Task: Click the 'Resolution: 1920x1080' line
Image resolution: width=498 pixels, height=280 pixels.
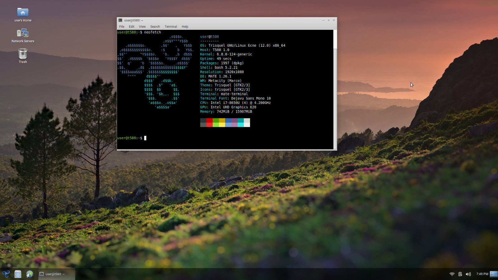Action: tap(222, 72)
